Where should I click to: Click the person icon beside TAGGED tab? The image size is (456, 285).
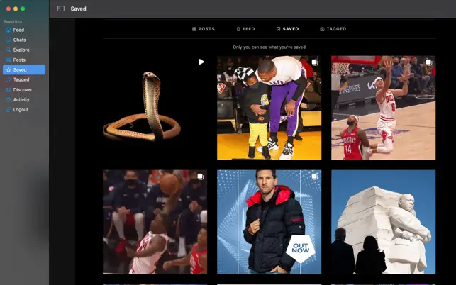point(322,29)
